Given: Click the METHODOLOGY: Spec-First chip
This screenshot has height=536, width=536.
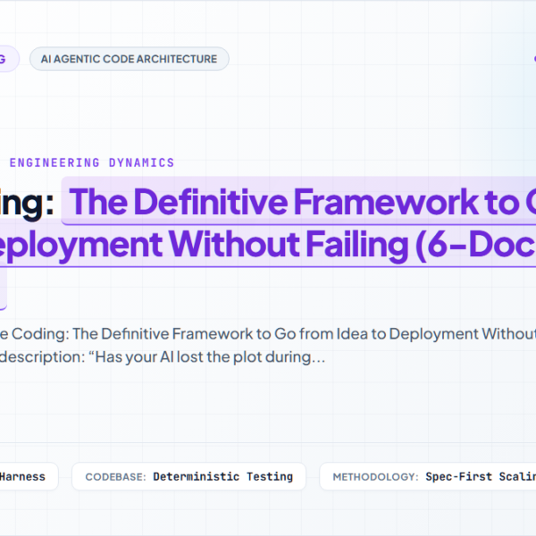Looking at the screenshot, I should [428, 476].
